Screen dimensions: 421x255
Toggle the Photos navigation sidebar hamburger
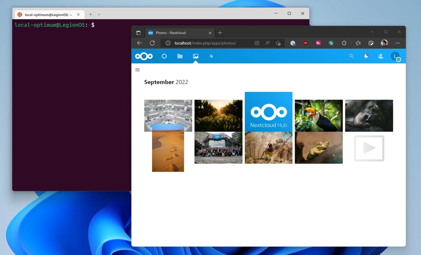[x=138, y=70]
